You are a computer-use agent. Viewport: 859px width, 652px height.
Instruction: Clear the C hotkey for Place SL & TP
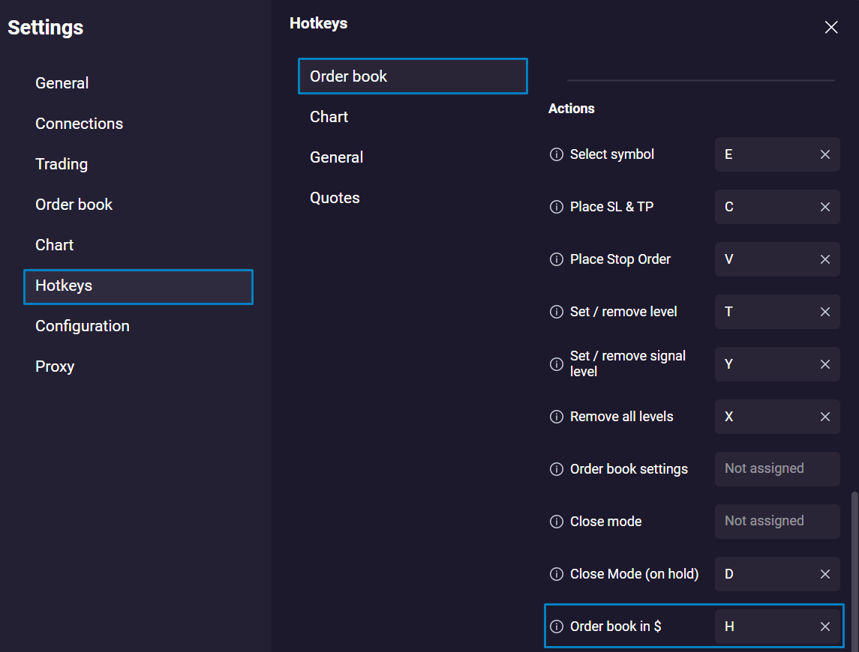point(825,207)
